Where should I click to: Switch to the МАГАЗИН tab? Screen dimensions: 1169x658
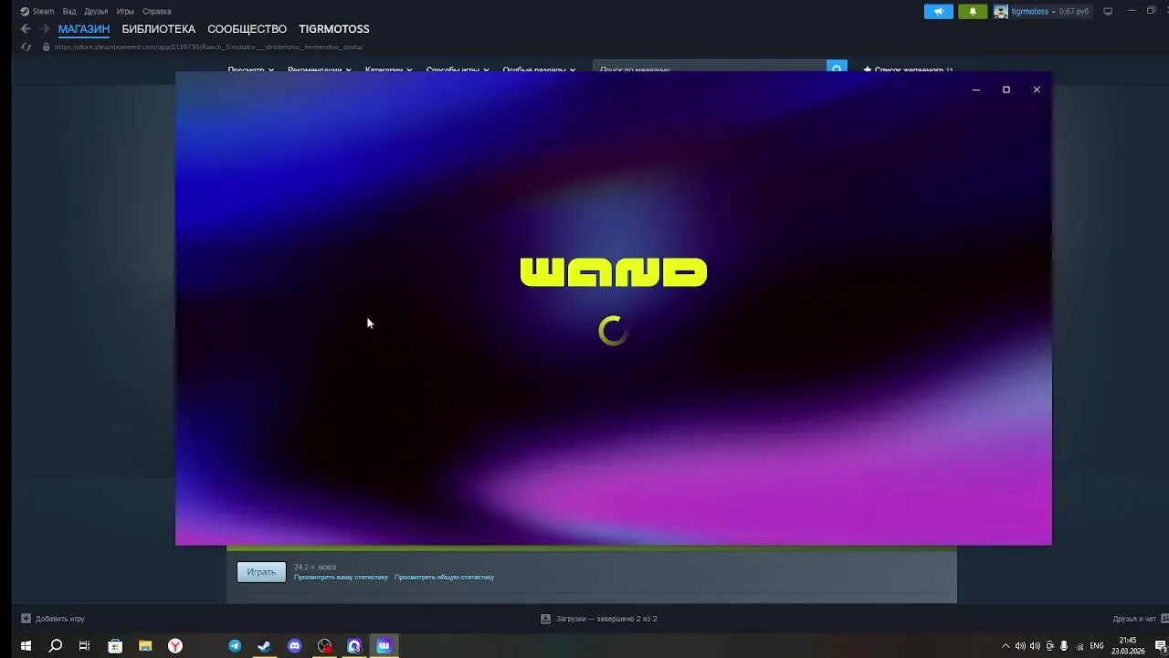click(84, 29)
